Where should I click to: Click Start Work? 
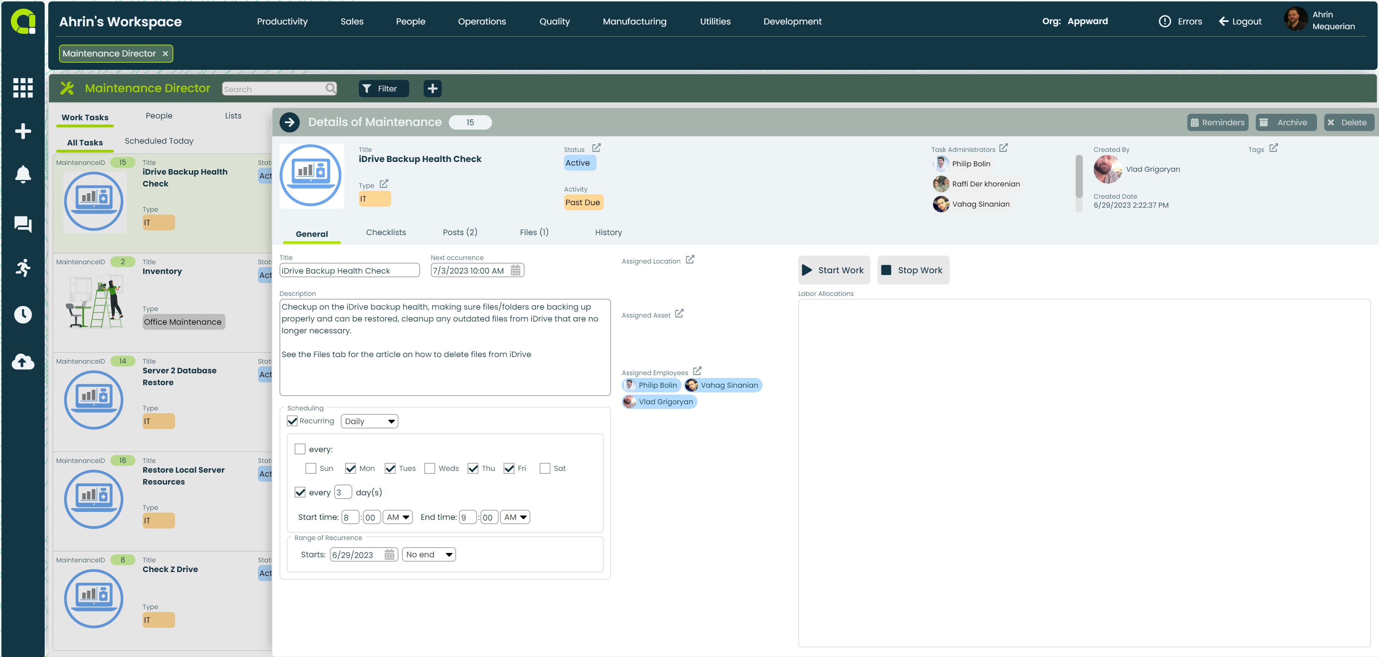coord(834,270)
